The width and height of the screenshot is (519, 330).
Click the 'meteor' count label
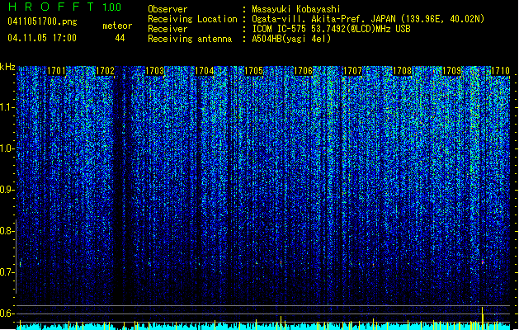[x=117, y=26]
